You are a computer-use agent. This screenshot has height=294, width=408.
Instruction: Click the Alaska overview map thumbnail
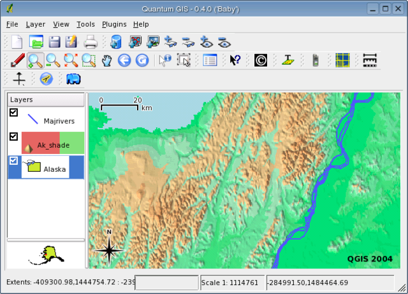(45, 255)
